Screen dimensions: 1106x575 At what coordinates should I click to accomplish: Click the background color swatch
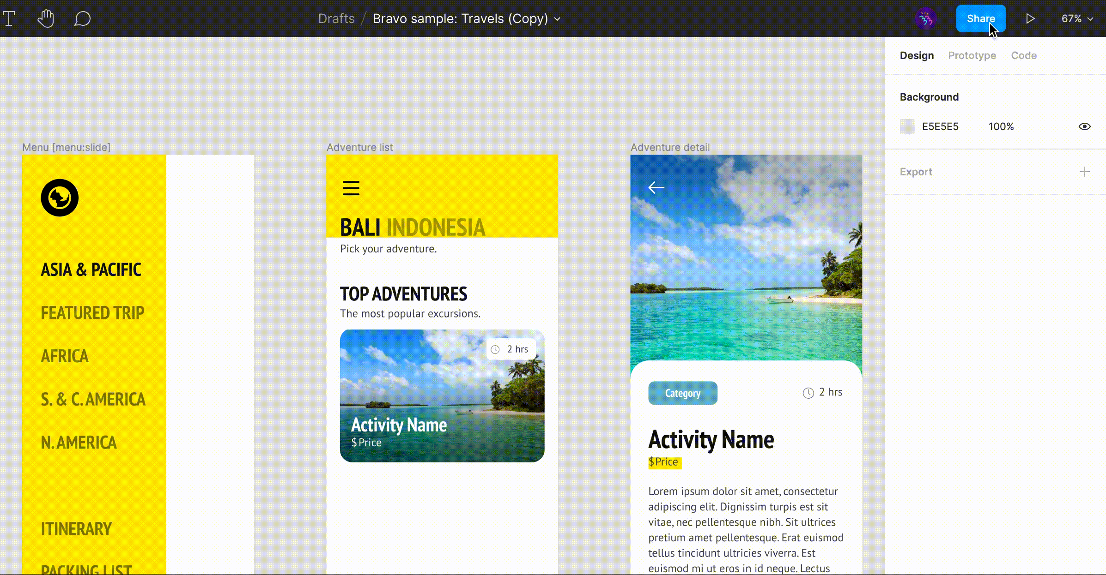[907, 126]
